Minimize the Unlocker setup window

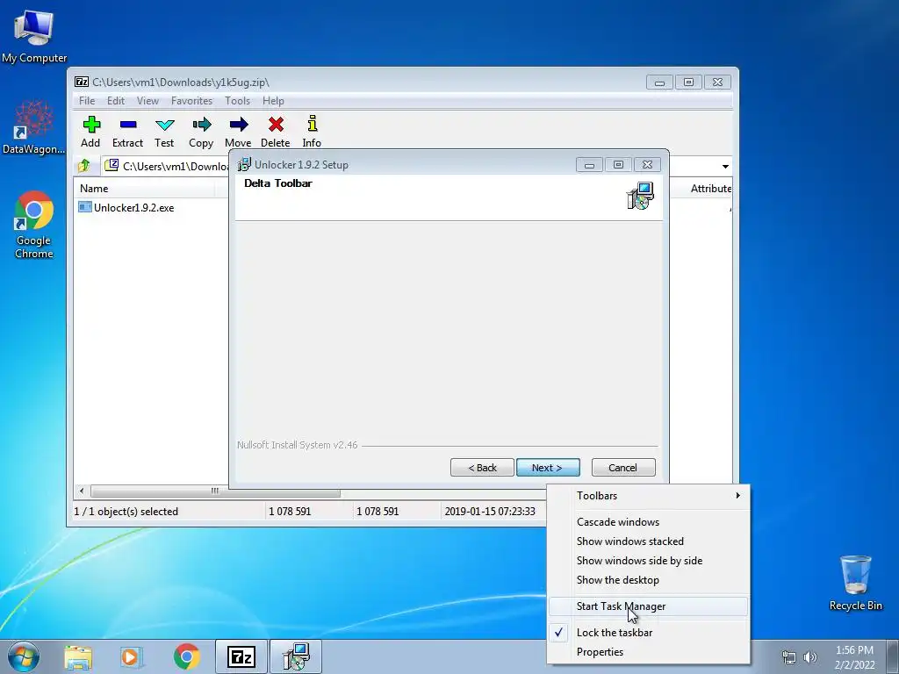pos(589,165)
